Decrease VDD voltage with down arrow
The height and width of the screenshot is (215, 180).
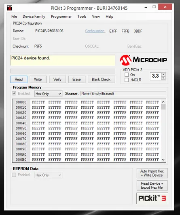[163, 78]
